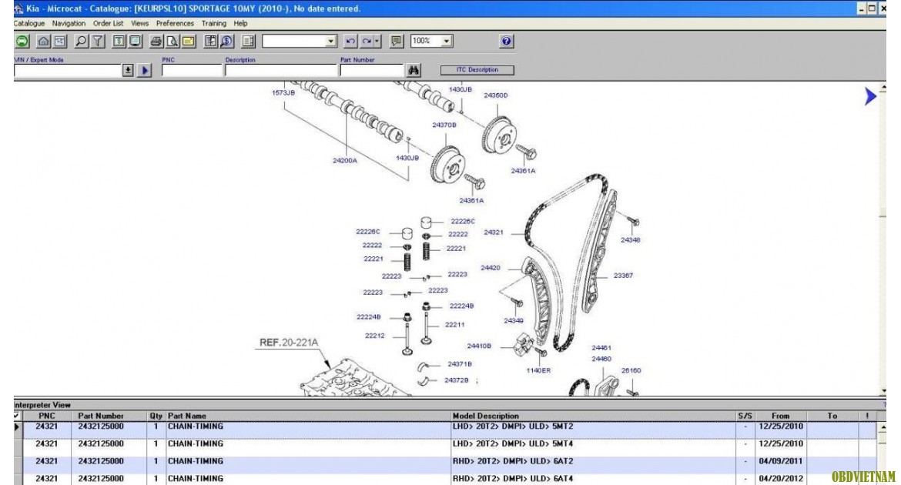This screenshot has width=901, height=485.
Task: Click the redo forward arrow
Action: tap(366, 42)
